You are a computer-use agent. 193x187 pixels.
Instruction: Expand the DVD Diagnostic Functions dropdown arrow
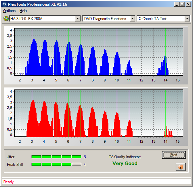133,19
